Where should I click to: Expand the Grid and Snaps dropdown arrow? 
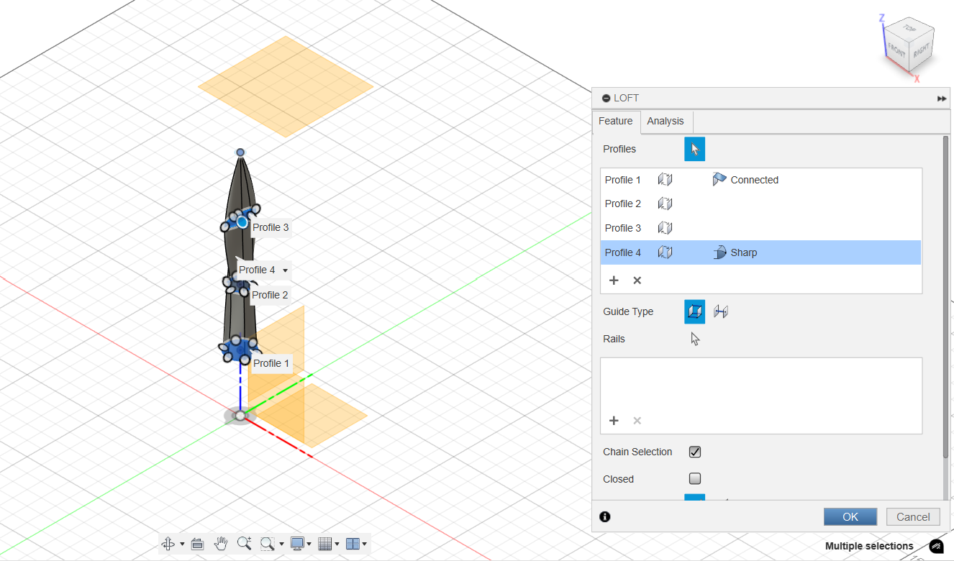pyautogui.click(x=337, y=544)
